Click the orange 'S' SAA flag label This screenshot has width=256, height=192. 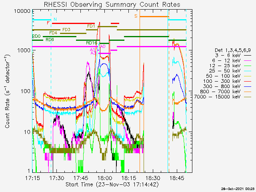click(x=136, y=16)
